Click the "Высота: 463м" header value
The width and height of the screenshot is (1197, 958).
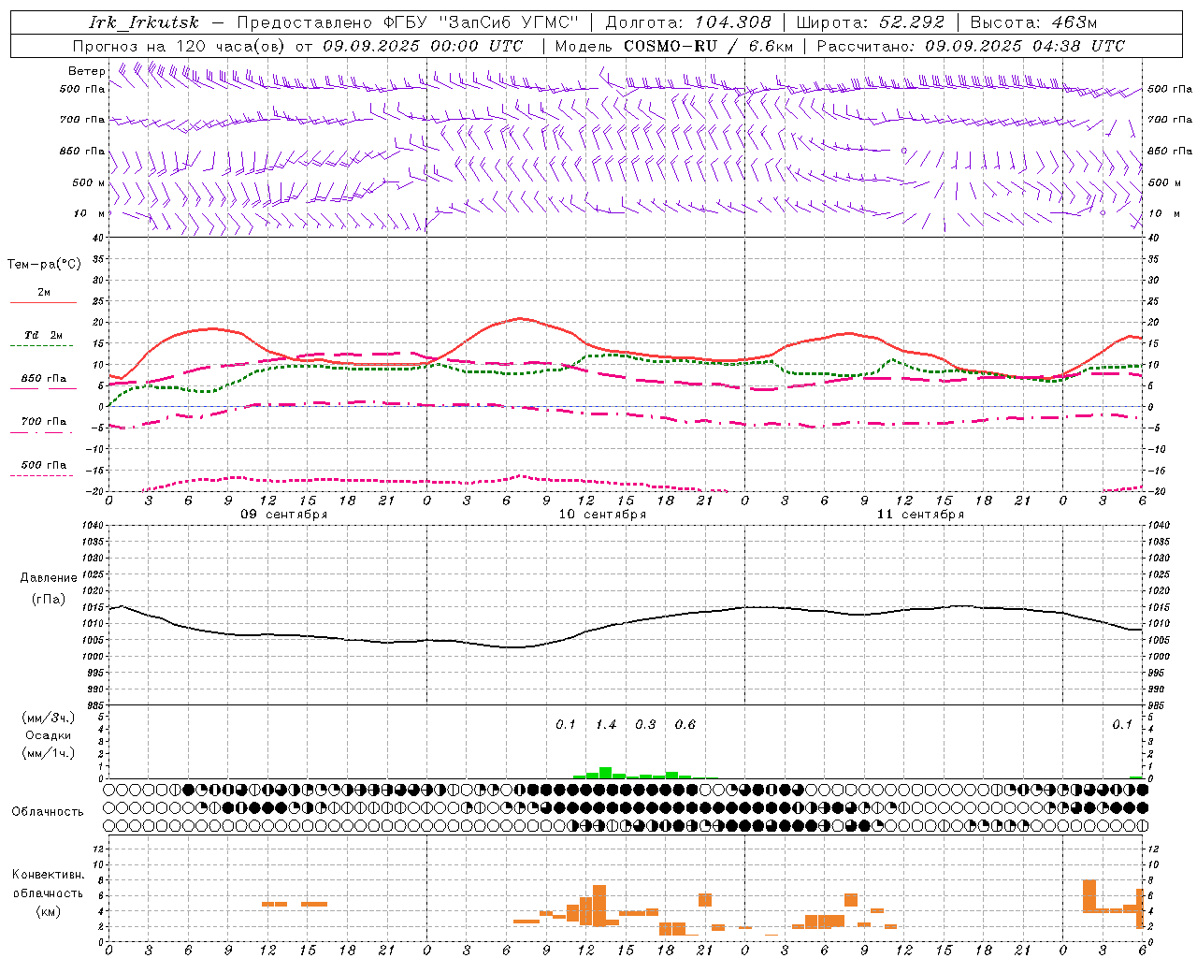1033,22
